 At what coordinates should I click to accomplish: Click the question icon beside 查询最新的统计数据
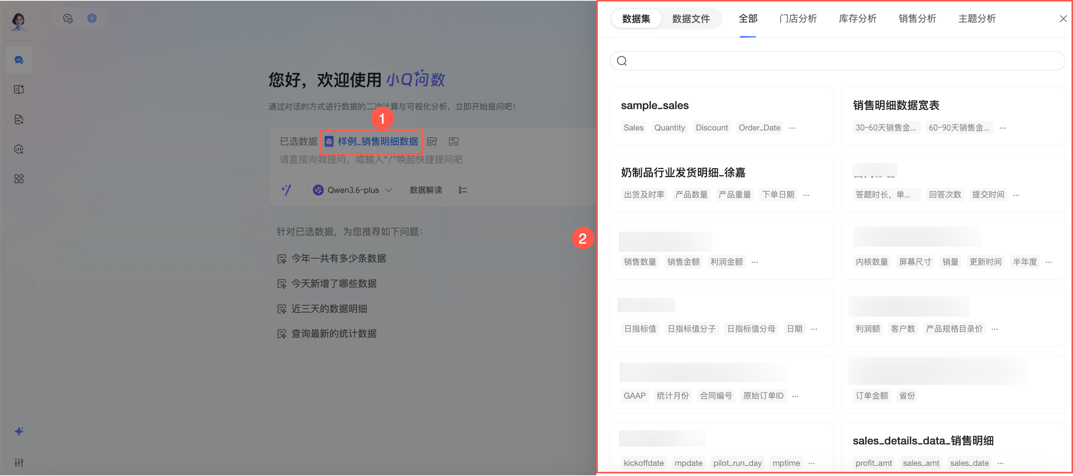[282, 334]
